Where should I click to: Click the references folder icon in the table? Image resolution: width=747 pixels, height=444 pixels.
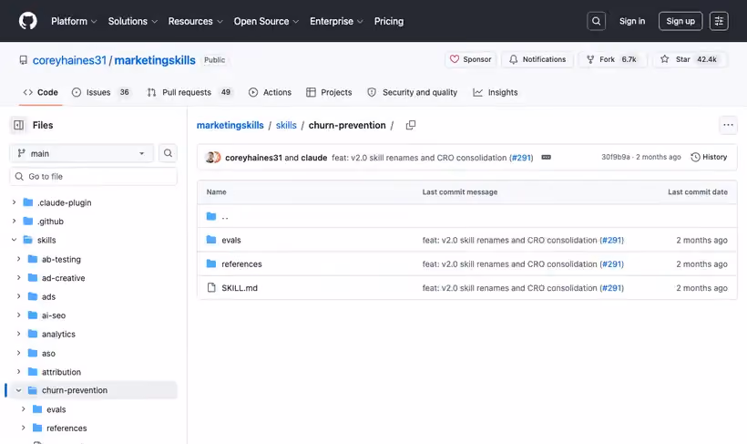click(211, 263)
